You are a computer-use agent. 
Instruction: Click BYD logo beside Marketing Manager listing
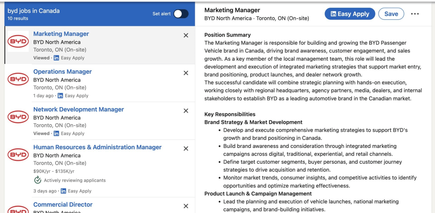18,41
